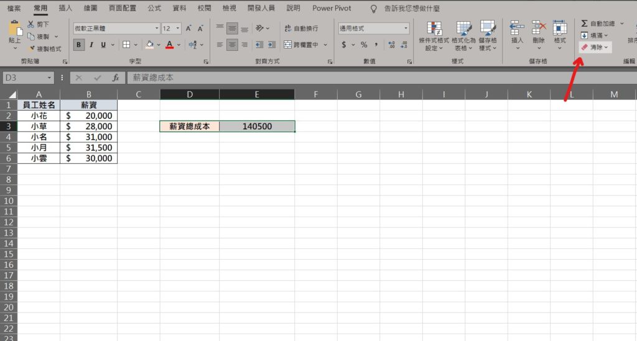Toggle Wrap Text (自動換行)
637x341 pixels.
tap(301, 29)
